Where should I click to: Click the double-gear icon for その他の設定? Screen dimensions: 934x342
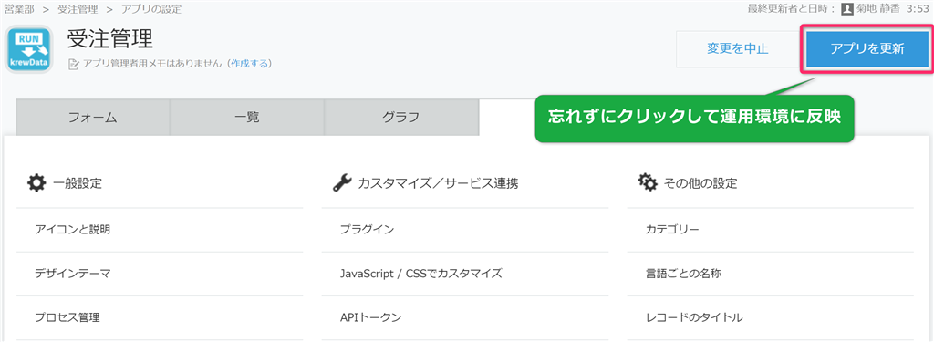[648, 183]
